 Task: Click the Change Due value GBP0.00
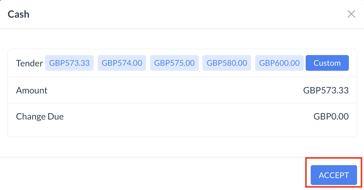[x=331, y=117]
